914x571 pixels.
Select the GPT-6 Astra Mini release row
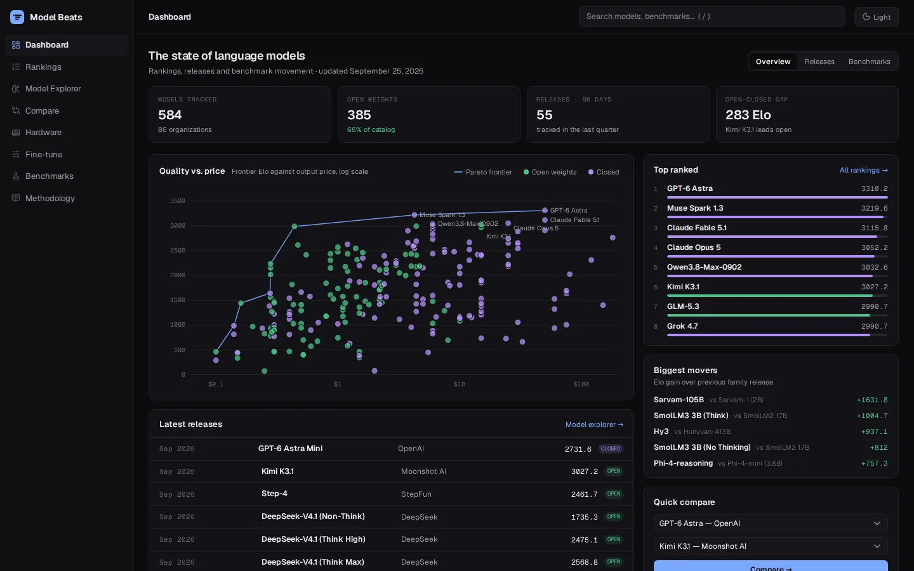pos(391,449)
